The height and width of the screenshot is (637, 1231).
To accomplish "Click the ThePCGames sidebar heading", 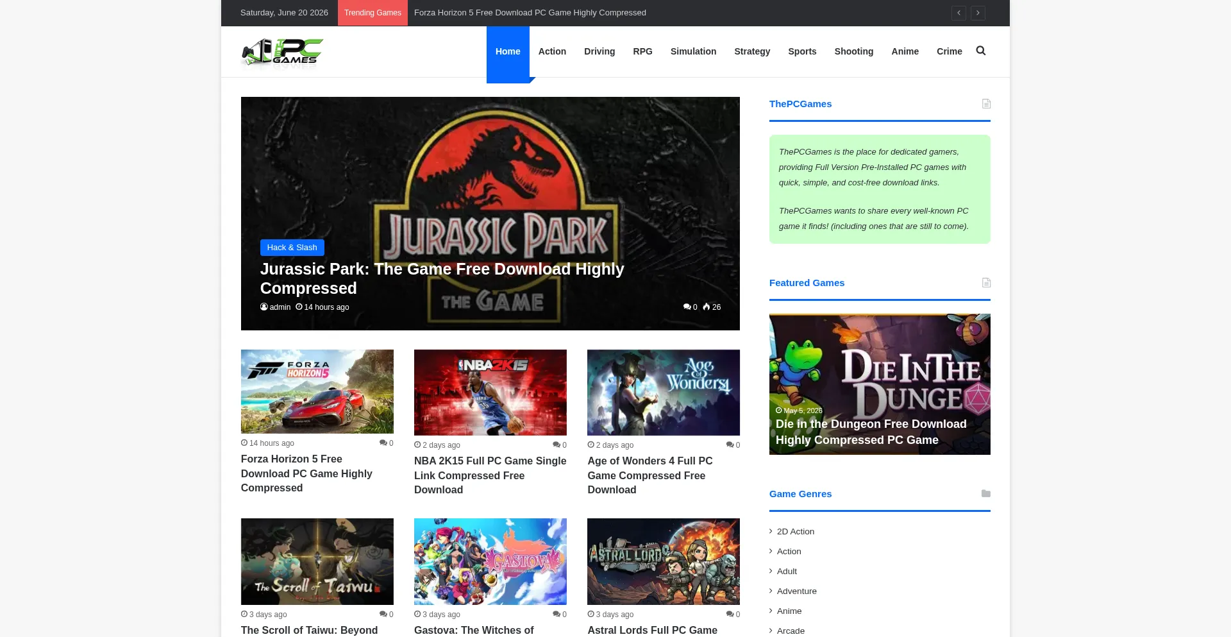I will (800, 104).
